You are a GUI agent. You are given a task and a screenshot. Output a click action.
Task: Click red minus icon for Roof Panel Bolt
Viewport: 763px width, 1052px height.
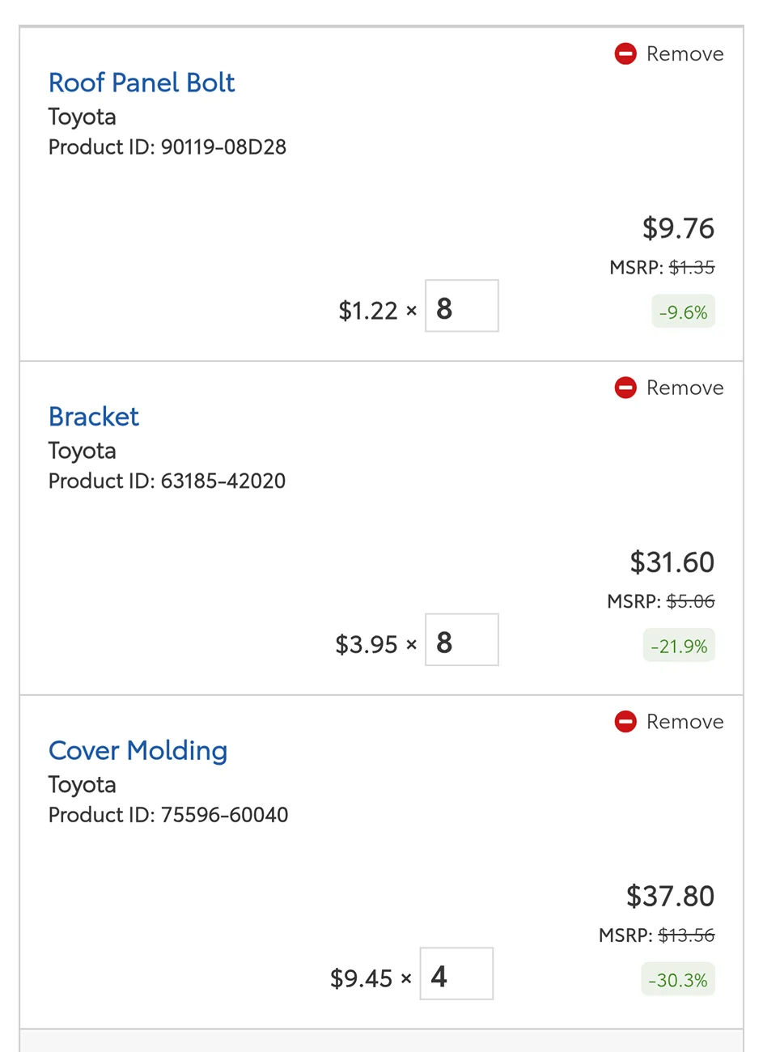point(625,54)
